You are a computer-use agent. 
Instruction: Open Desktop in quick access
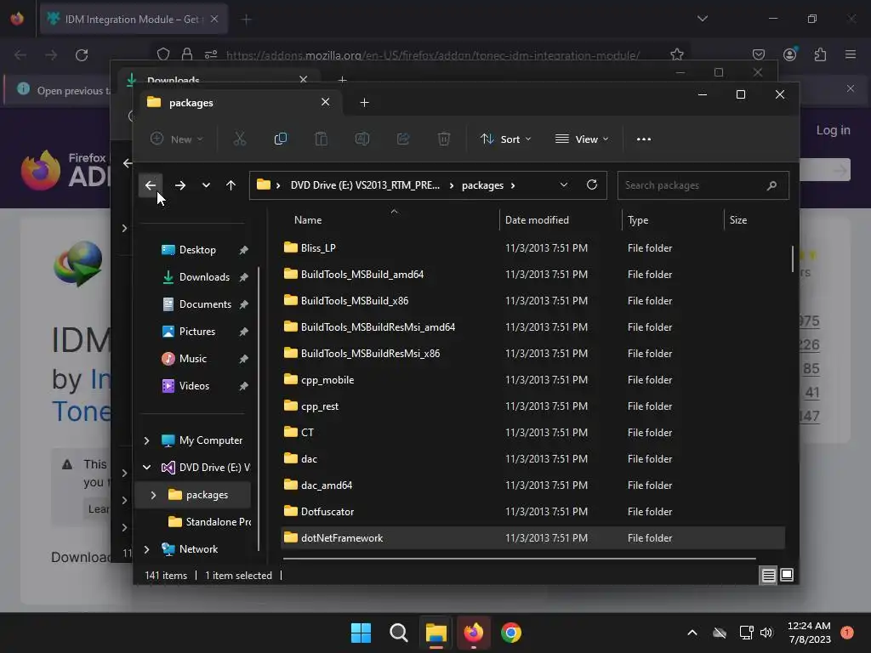(197, 250)
